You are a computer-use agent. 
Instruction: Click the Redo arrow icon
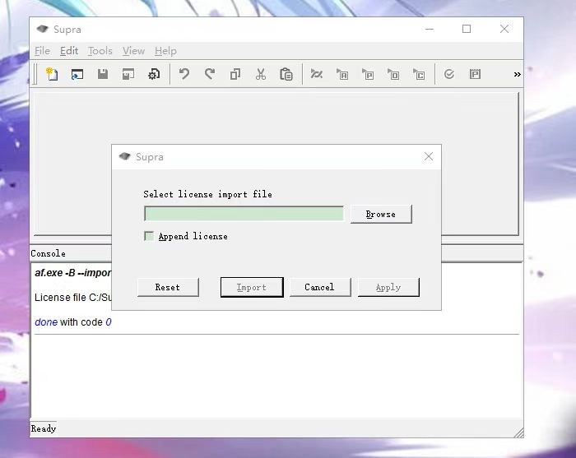(210, 74)
